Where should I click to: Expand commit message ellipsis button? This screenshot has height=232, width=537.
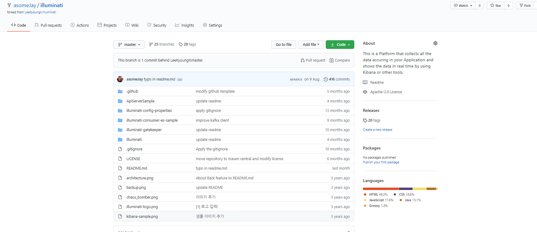(180, 79)
